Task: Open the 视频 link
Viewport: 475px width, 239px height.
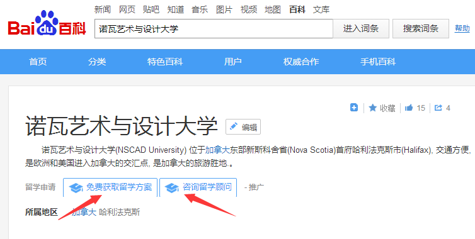Action: pyautogui.click(x=249, y=9)
